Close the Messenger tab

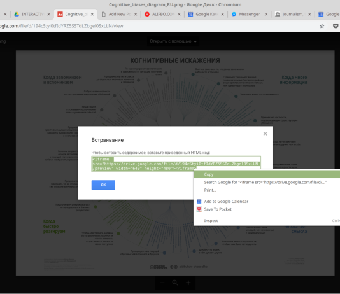tap(266, 14)
